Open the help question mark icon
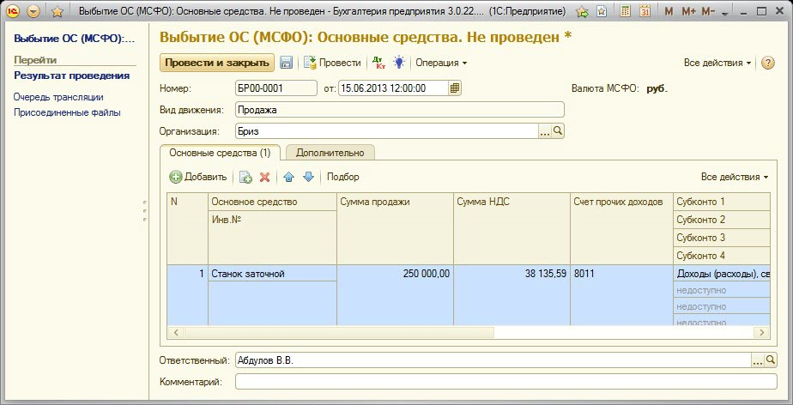 tap(768, 63)
